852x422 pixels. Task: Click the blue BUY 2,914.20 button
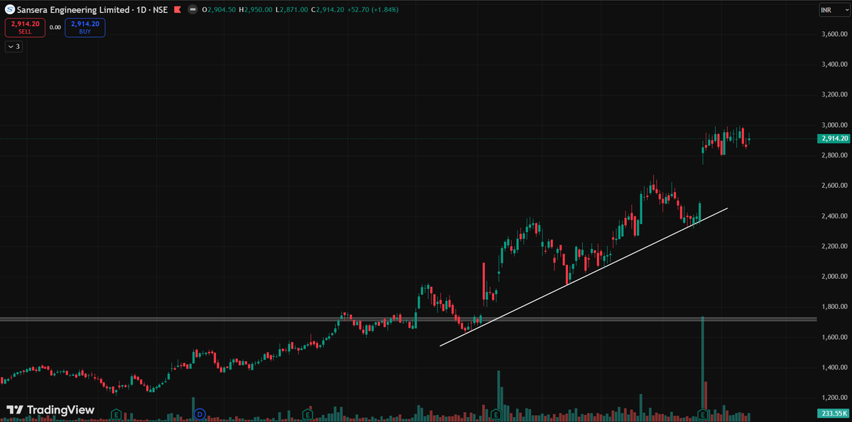(x=84, y=28)
